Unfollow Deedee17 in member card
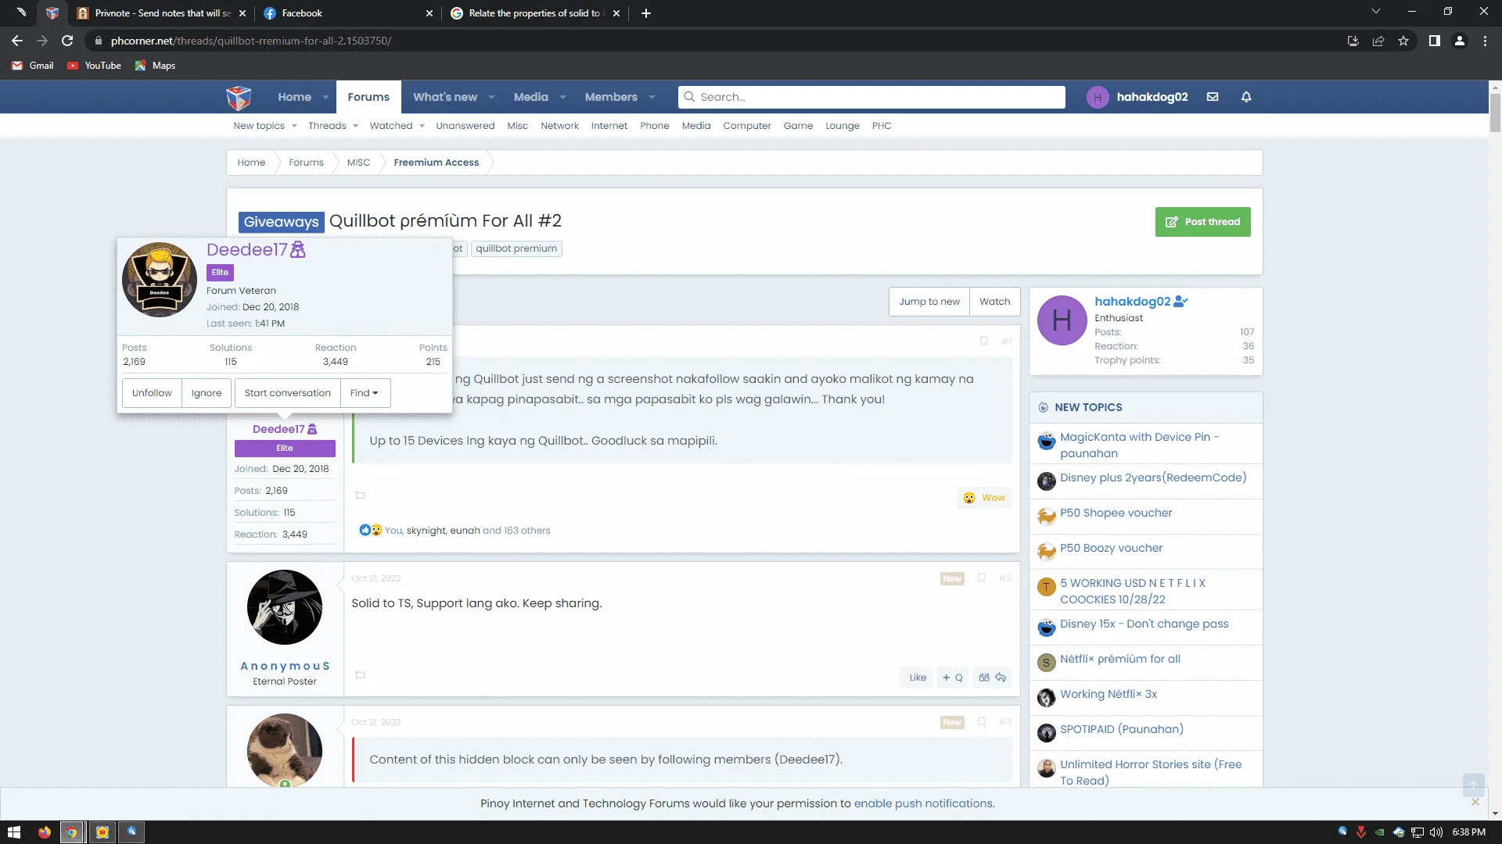This screenshot has width=1502, height=844. pos(152,393)
